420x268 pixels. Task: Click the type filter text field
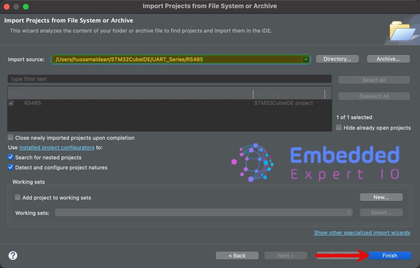click(169, 79)
